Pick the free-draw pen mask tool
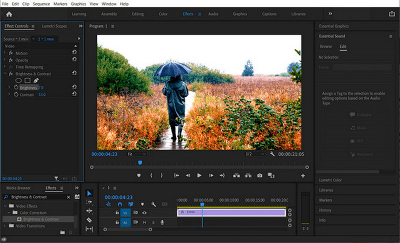400x243 pixels. (x=36, y=80)
